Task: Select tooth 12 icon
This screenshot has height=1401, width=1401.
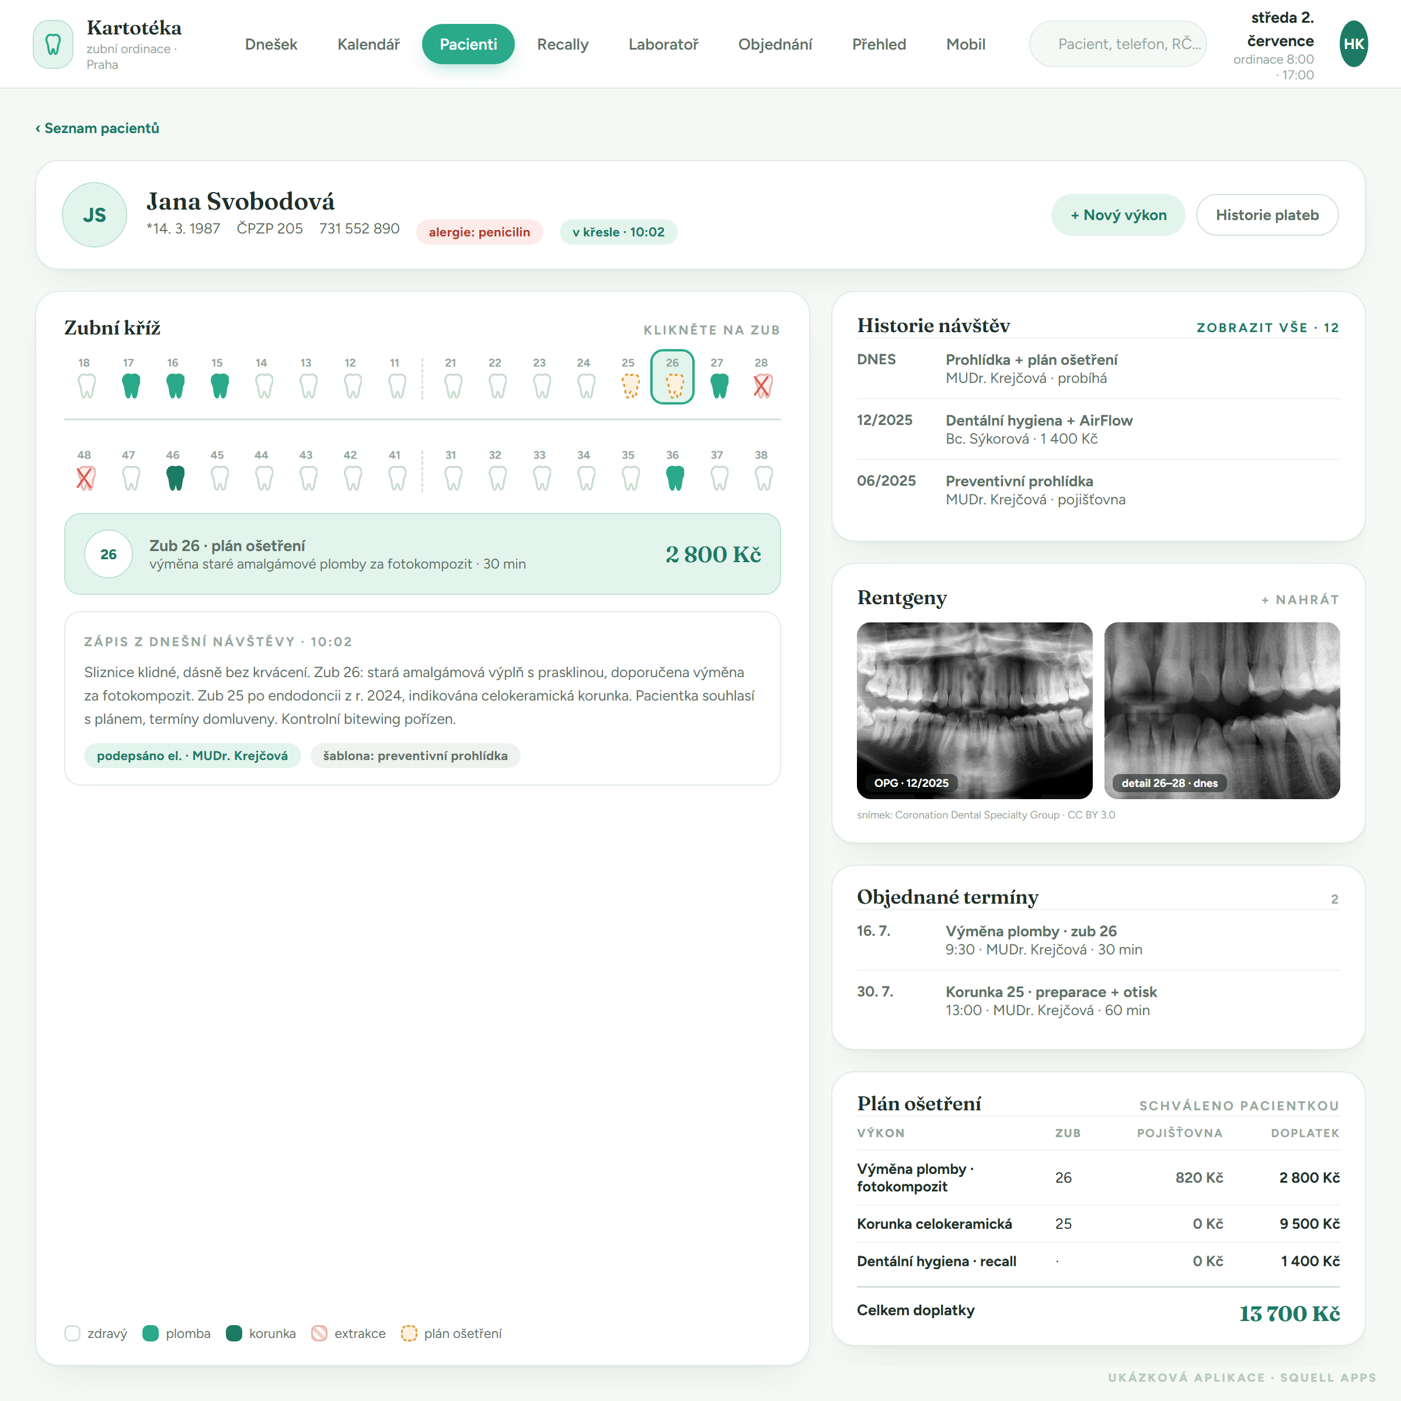Action: coord(353,386)
